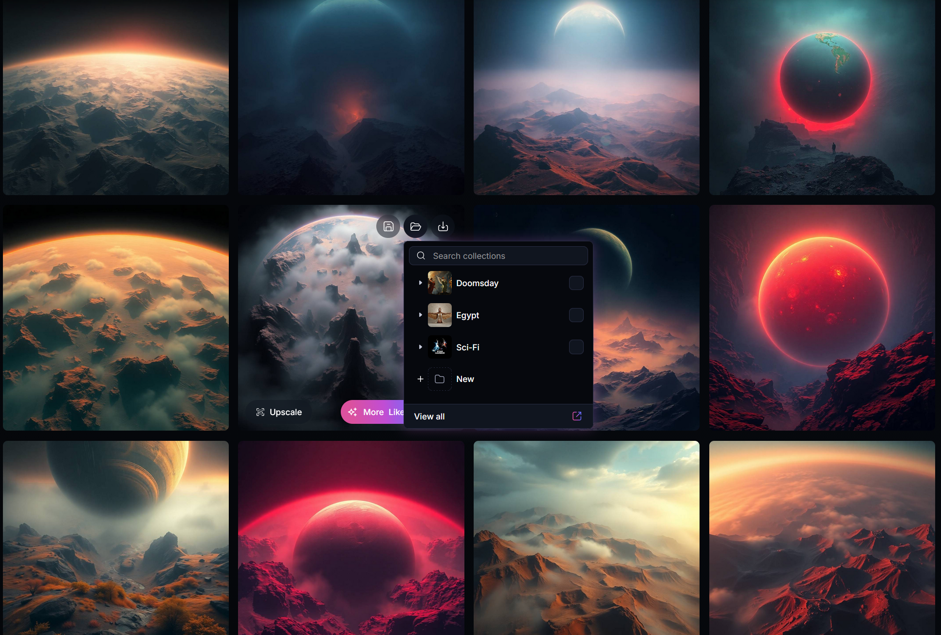Toggle the Sci-Fi collection checkbox
941x635 pixels.
coord(576,347)
